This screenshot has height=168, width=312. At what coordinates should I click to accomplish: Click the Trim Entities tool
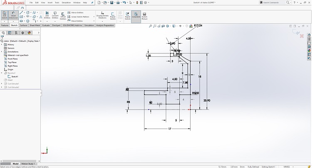[x=47, y=15]
